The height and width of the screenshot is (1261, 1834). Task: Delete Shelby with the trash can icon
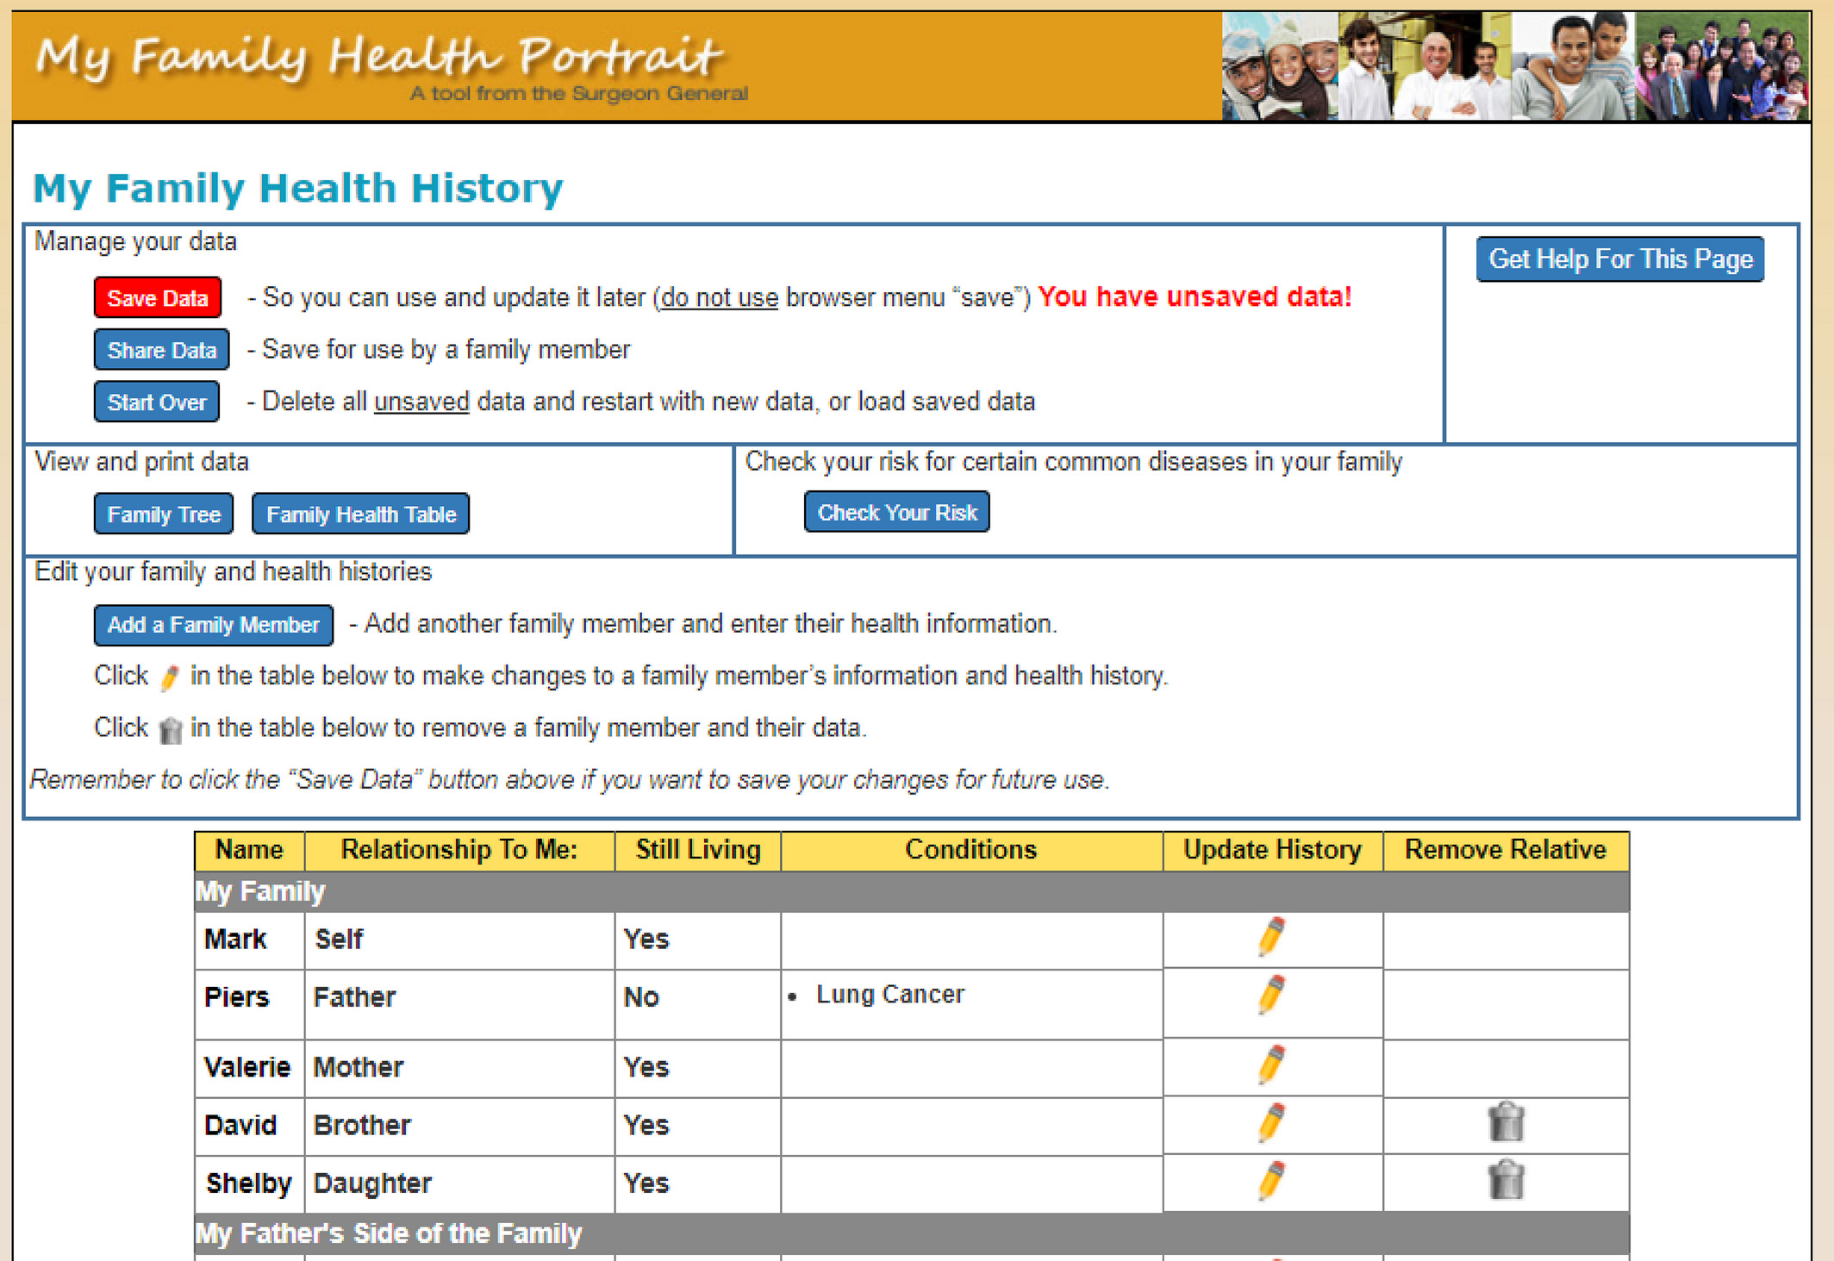tap(1506, 1180)
